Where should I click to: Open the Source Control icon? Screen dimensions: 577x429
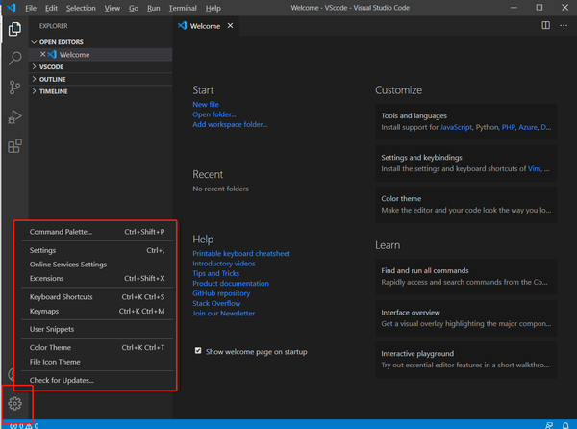point(14,88)
